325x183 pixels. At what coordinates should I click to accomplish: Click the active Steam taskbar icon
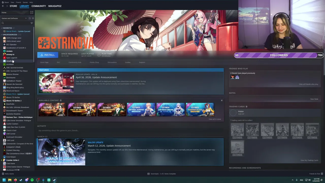tap(54, 180)
